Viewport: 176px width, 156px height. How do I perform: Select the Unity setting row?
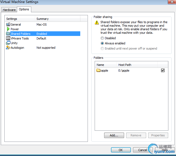pos(43,43)
